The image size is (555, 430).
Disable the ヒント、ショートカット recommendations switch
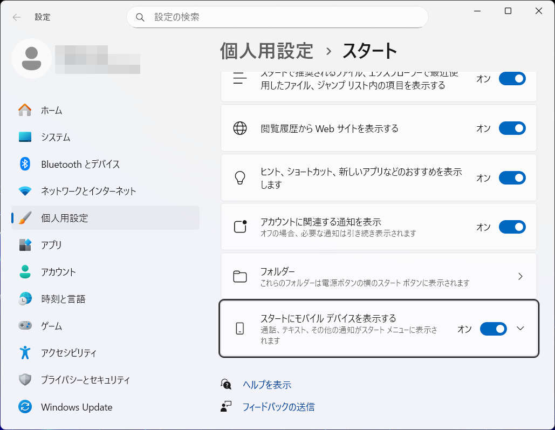[x=512, y=178]
